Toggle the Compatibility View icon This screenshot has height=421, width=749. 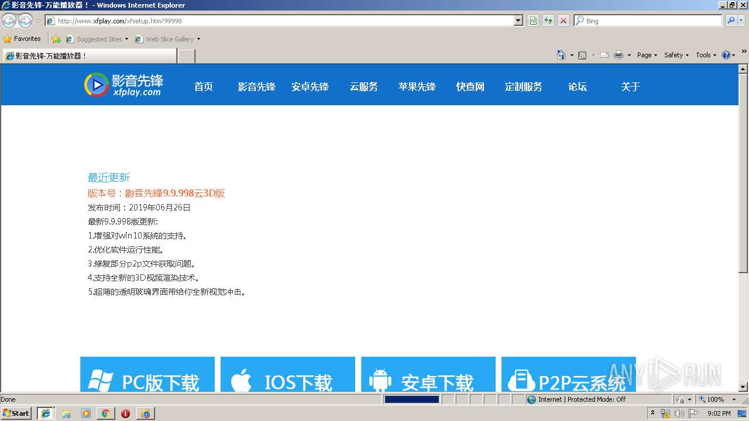coord(533,20)
